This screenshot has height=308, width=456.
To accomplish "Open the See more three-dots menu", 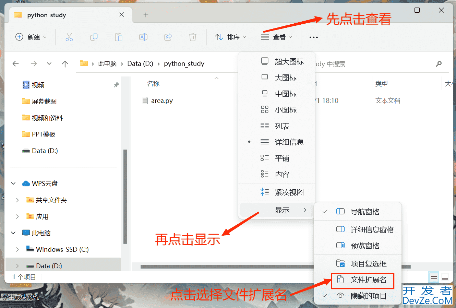I will (314, 37).
